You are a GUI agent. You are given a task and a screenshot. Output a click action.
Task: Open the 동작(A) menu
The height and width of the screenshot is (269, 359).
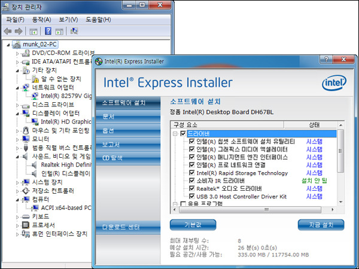pyautogui.click(x=42, y=20)
